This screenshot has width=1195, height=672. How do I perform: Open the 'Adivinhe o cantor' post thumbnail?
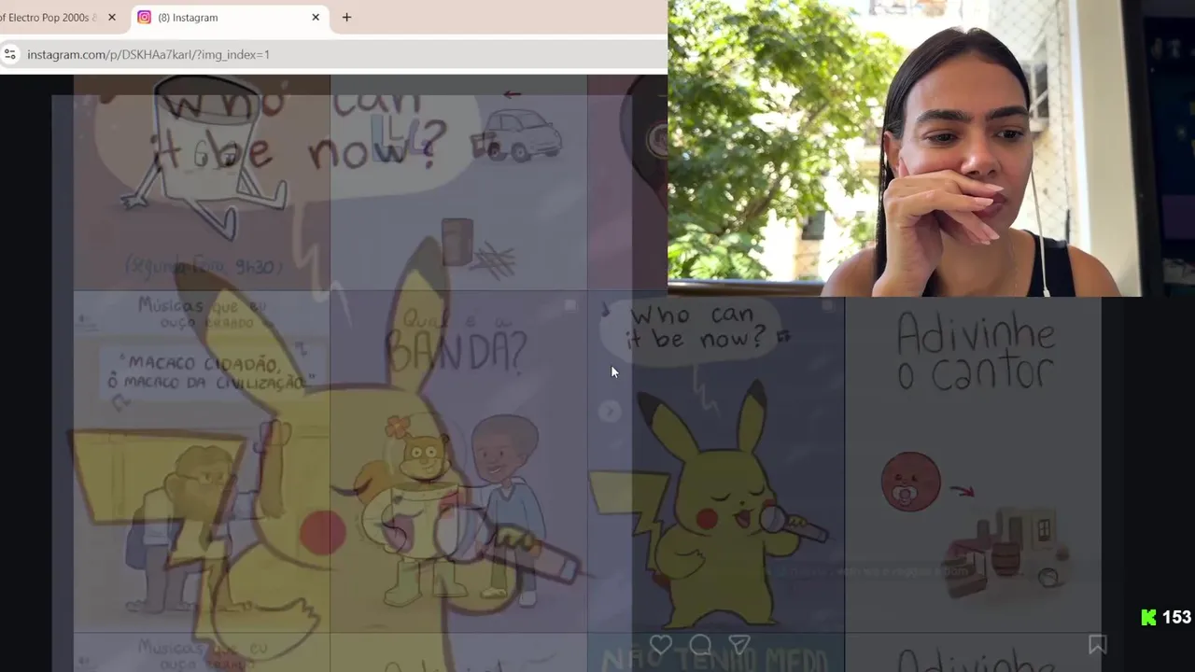pyautogui.click(x=973, y=462)
